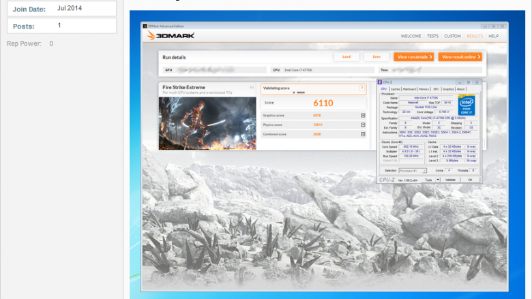Click the Physics score value
Screen dimensions: 532x299
tap(318, 125)
